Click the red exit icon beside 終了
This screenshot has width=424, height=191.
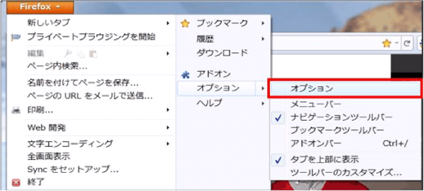pos(15,182)
